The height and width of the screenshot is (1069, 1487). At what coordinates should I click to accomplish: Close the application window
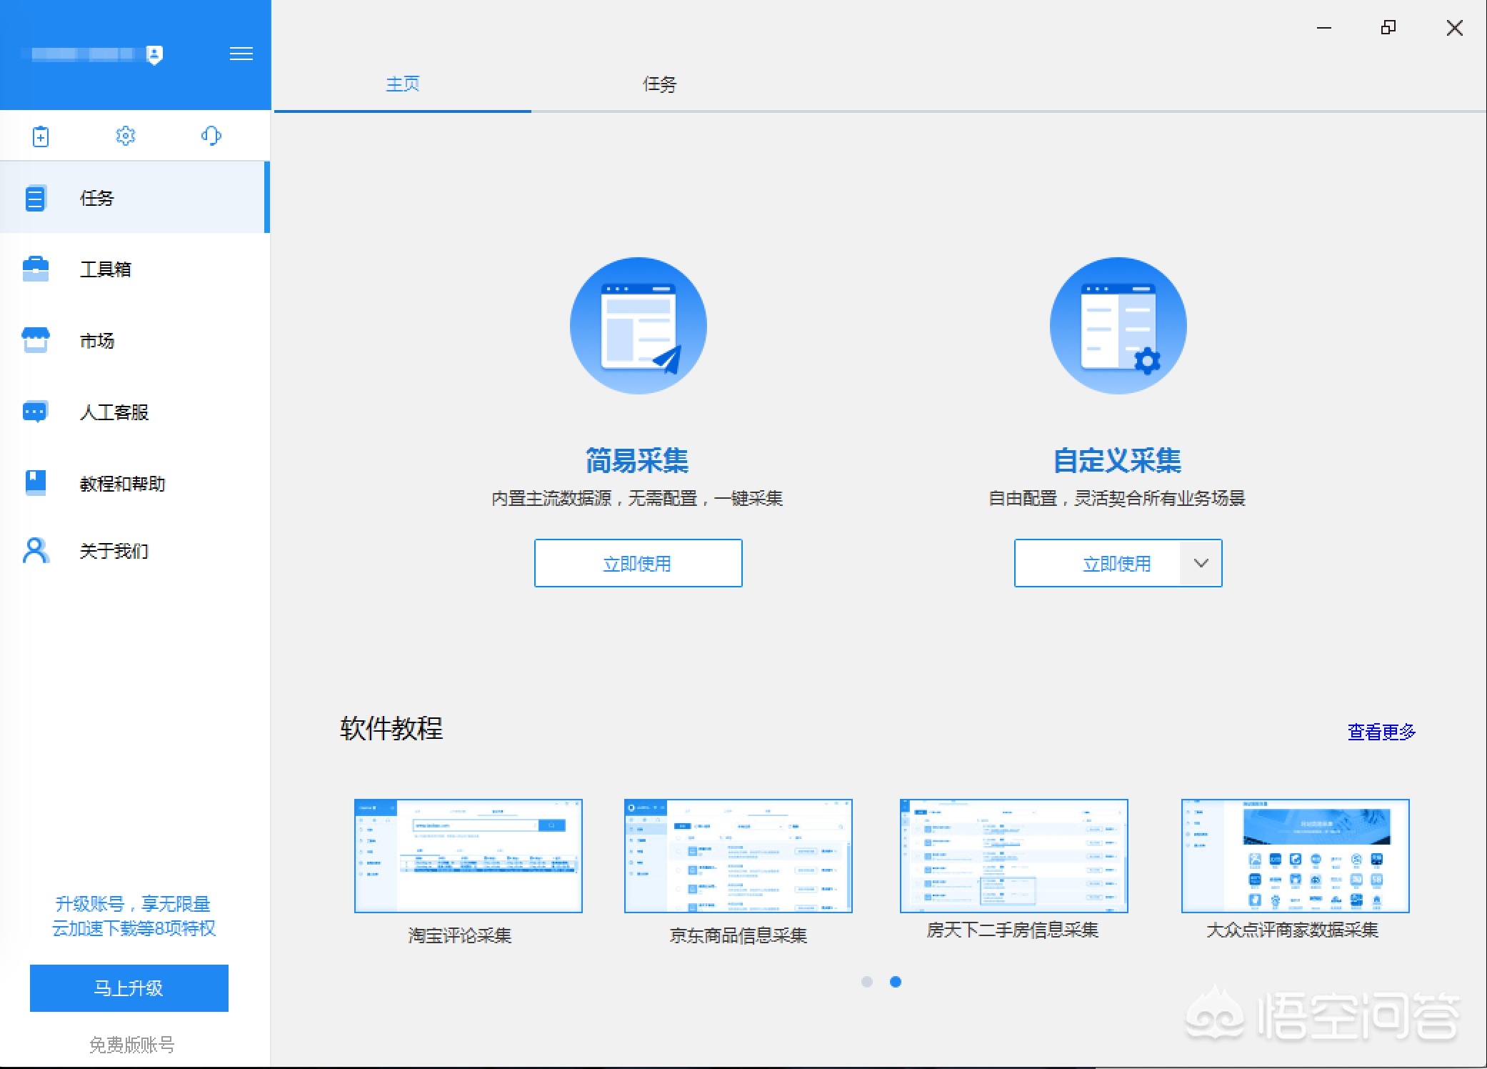(x=1455, y=28)
